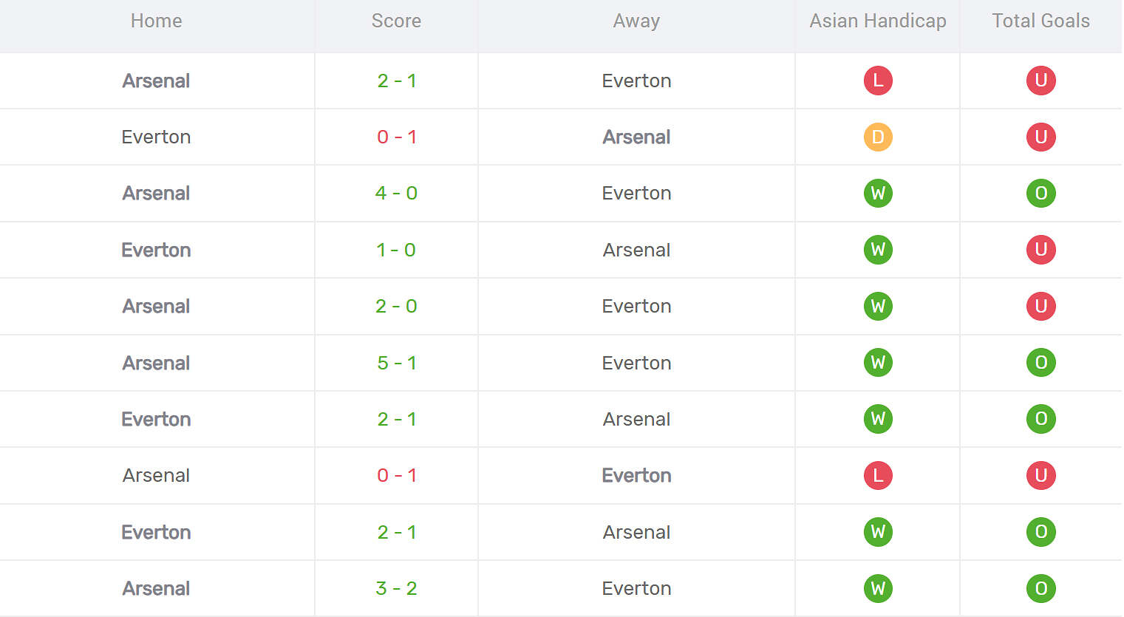Image resolution: width=1124 pixels, height=617 pixels.
Task: Open the 5 - 1 score link
Action: pyautogui.click(x=396, y=363)
